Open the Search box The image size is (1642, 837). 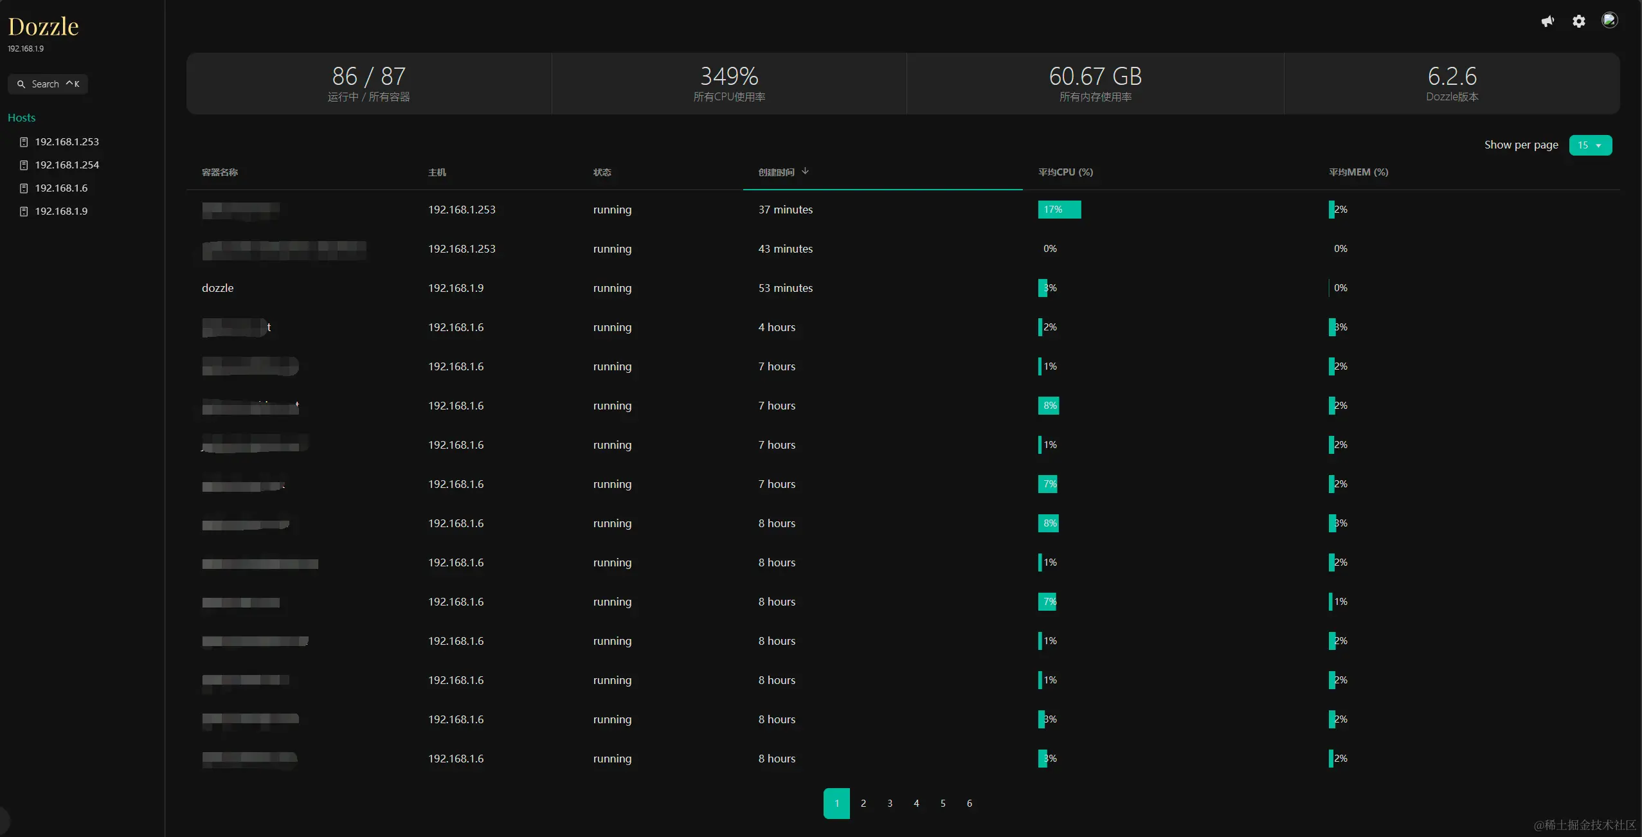pyautogui.click(x=48, y=84)
